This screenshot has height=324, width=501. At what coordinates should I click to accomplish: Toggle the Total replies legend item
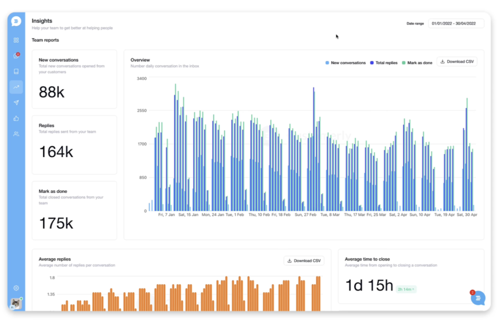384,63
